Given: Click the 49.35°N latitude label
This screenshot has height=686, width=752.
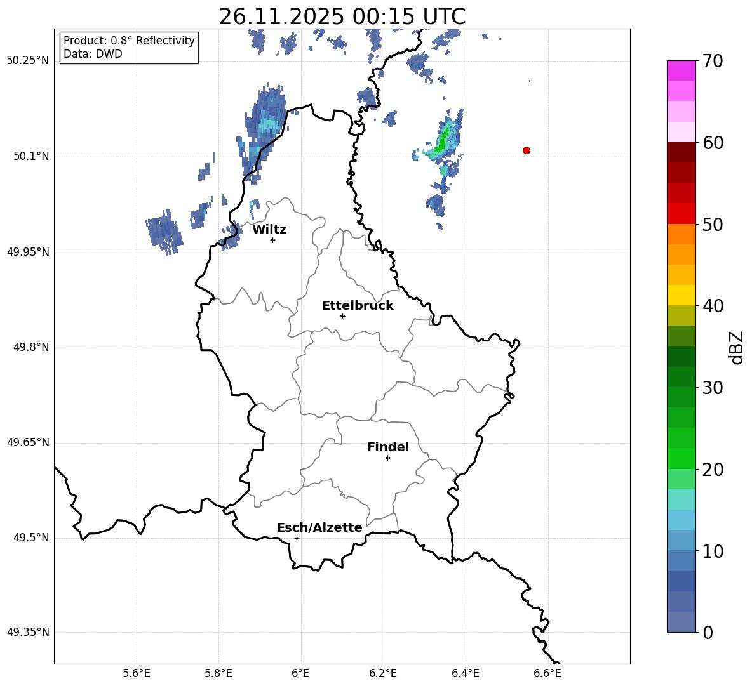Looking at the screenshot, I should pos(28,632).
